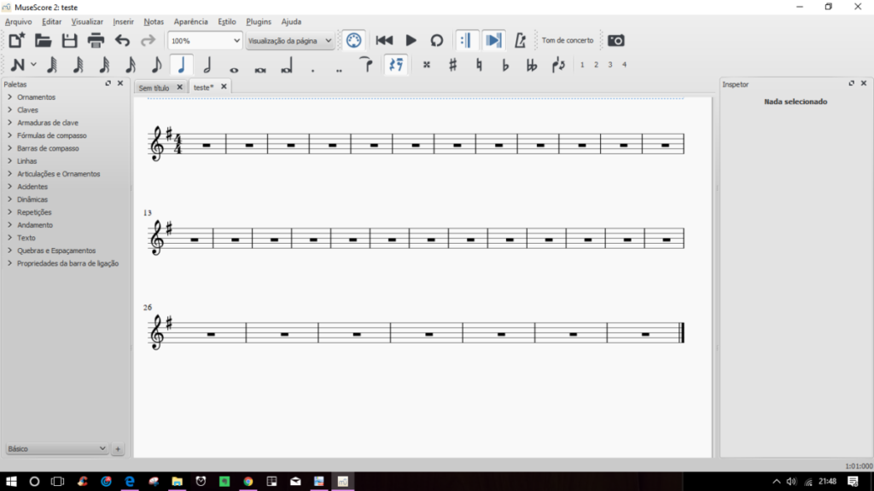Click the image capture camera icon

(x=615, y=40)
